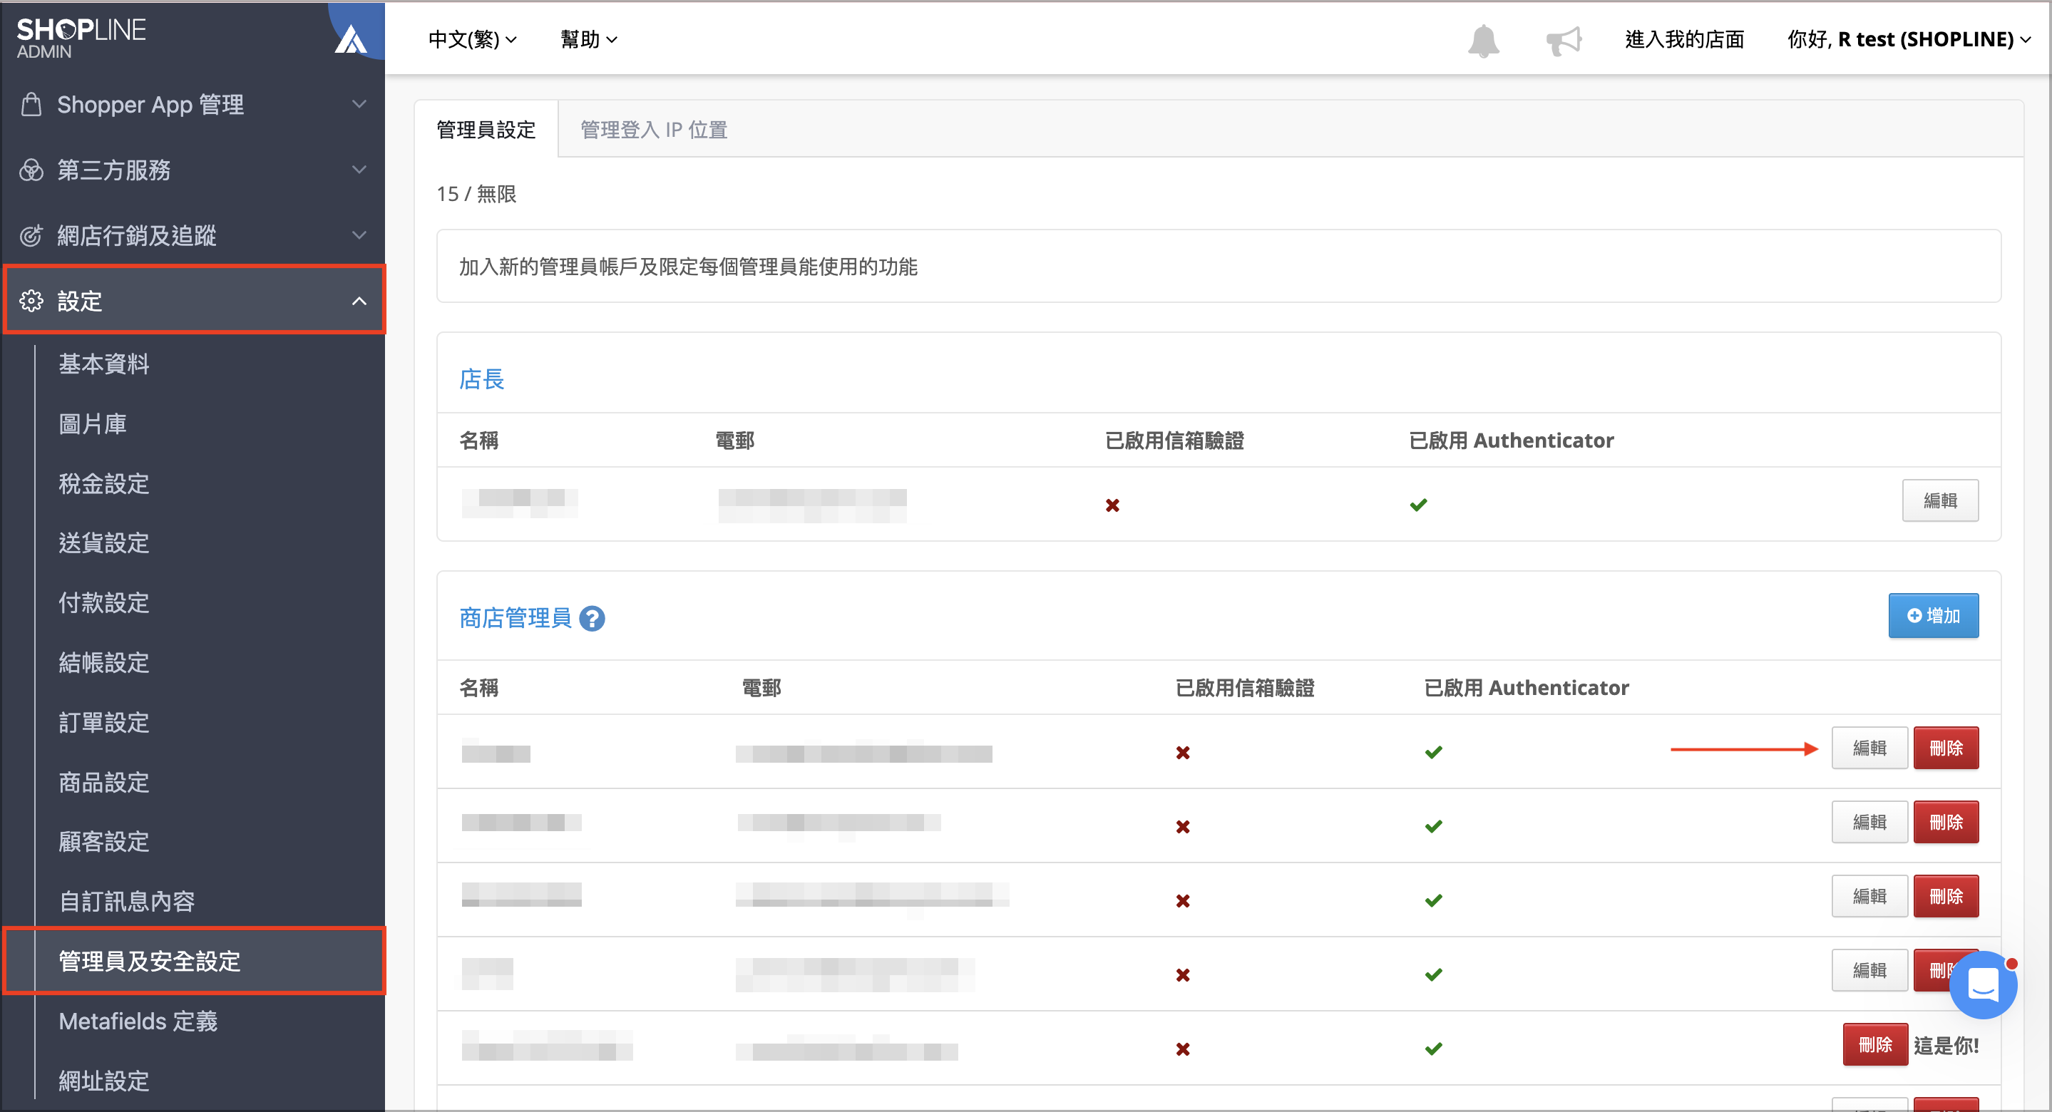The width and height of the screenshot is (2052, 1112).
Task: Click the 這是你! label
Action: tap(1946, 1045)
